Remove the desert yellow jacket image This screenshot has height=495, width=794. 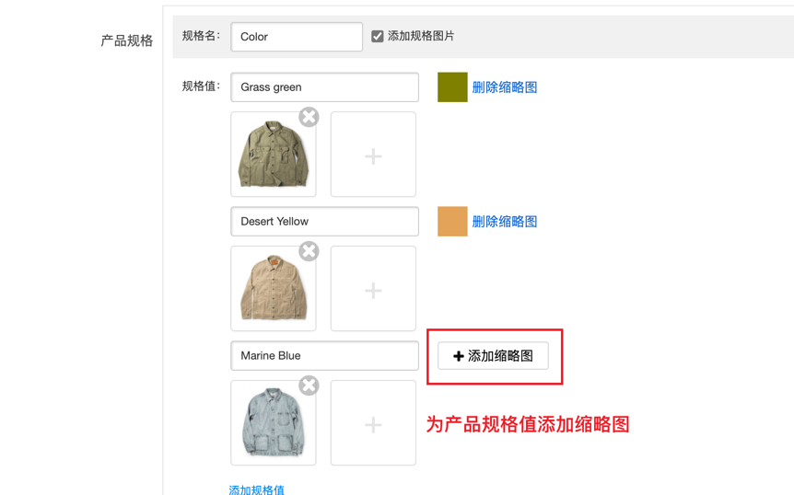(309, 251)
